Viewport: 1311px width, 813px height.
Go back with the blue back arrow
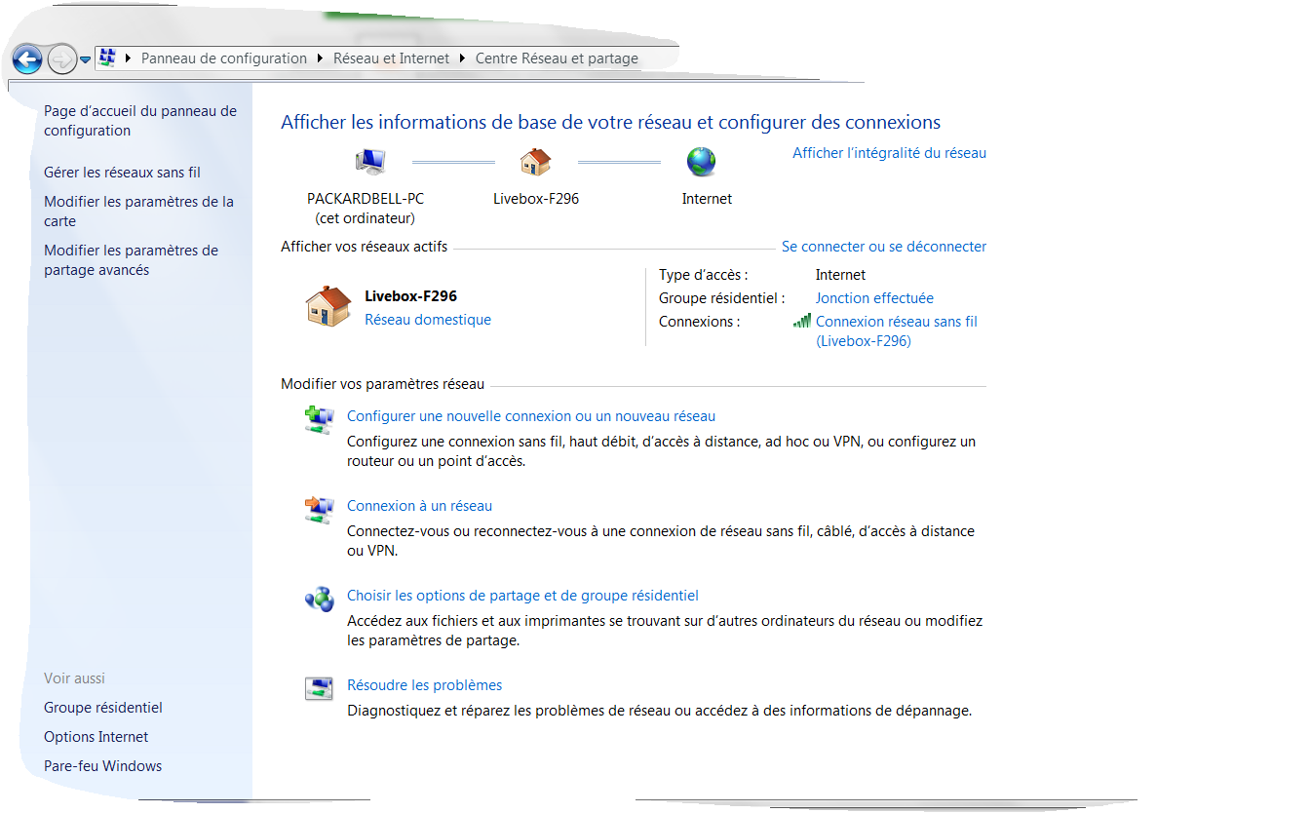27,59
